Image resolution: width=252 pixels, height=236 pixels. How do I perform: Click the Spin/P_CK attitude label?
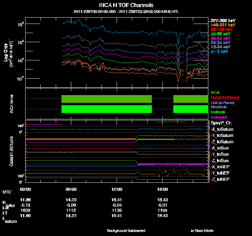coord(221,123)
